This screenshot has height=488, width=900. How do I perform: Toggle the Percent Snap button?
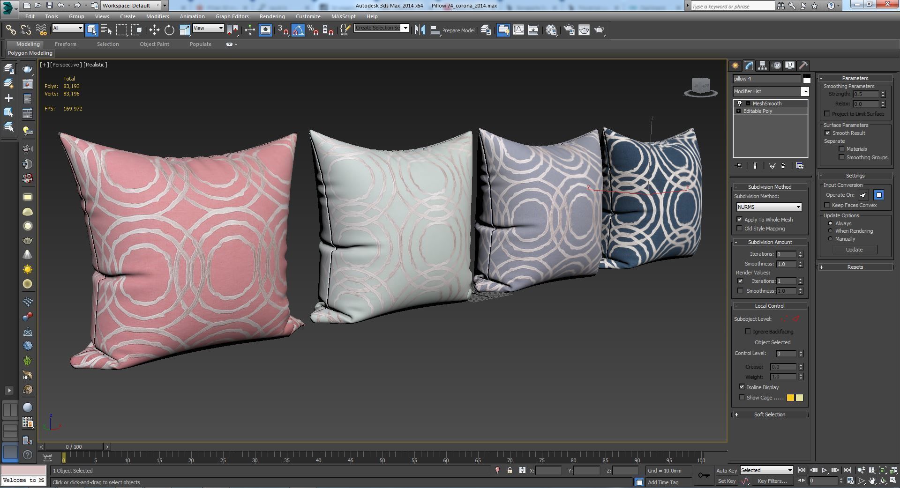[x=313, y=30]
